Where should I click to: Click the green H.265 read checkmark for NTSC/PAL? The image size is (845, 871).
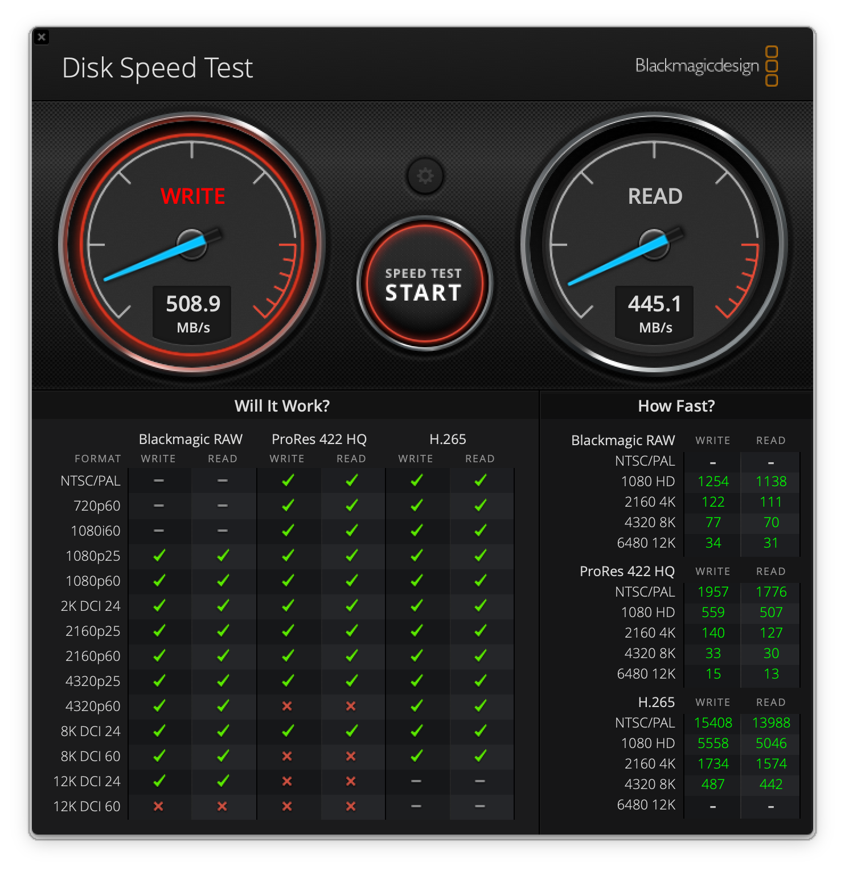click(x=481, y=481)
